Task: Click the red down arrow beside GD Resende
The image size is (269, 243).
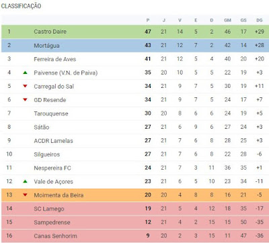Action: pos(26,99)
